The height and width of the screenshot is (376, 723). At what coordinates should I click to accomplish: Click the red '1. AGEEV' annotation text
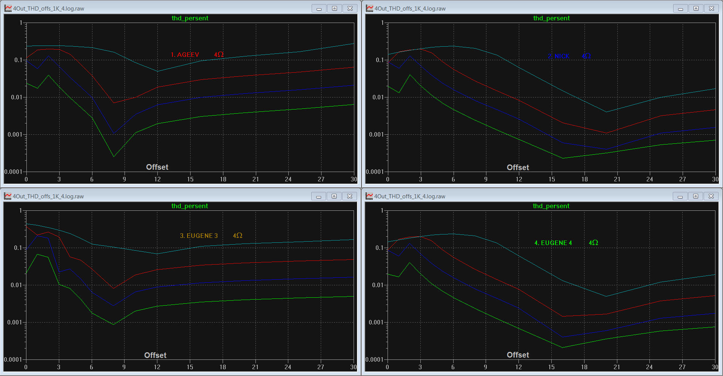[185, 55]
